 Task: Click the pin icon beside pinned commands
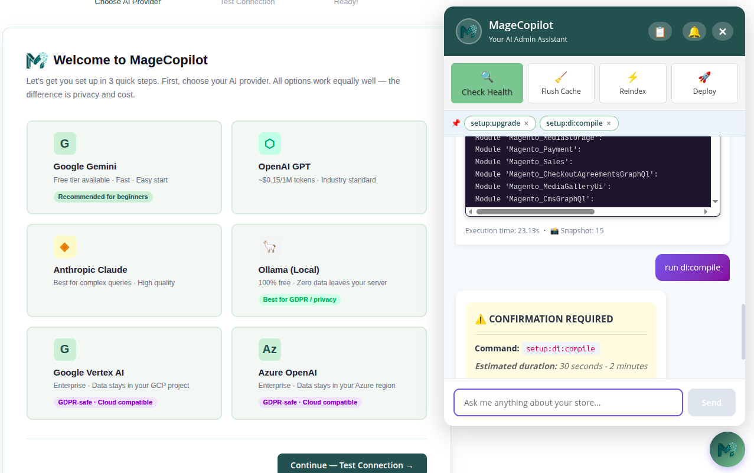pos(456,123)
